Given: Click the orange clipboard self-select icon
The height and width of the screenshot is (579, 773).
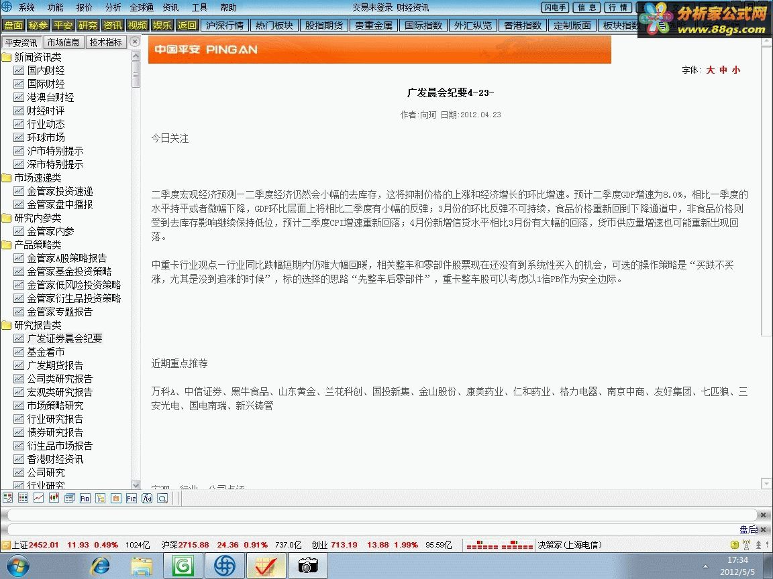Looking at the screenshot, I should 116,499.
